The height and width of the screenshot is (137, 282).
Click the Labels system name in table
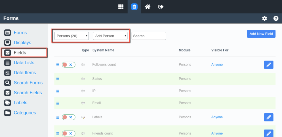click(x=97, y=117)
